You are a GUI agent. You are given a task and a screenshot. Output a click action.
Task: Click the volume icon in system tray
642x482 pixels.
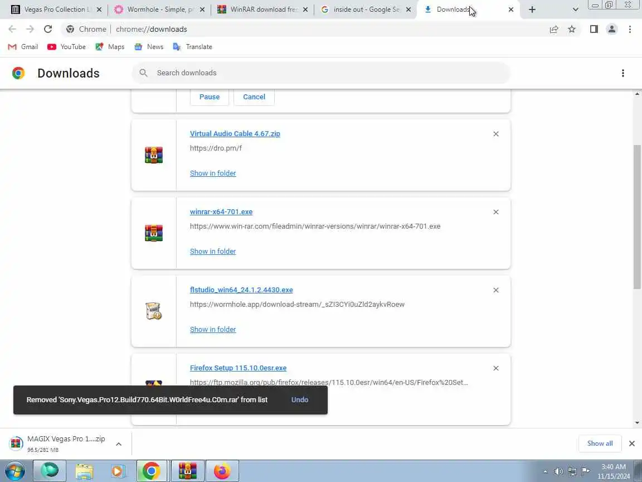pos(558,472)
